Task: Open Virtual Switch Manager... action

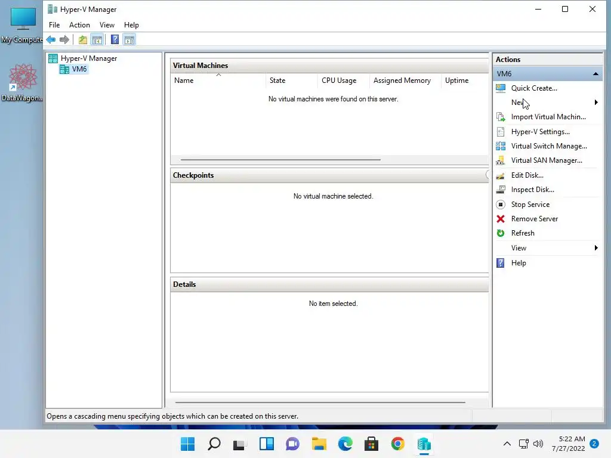Action: pyautogui.click(x=549, y=146)
